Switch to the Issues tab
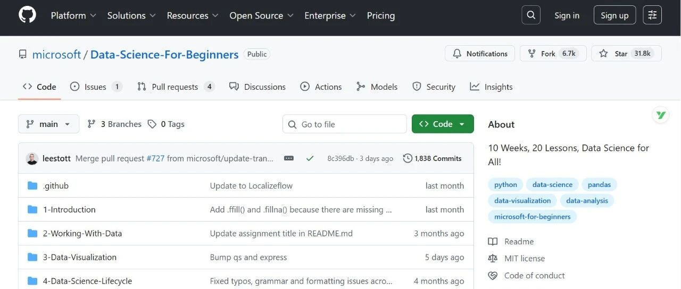The image size is (681, 289). click(x=96, y=87)
